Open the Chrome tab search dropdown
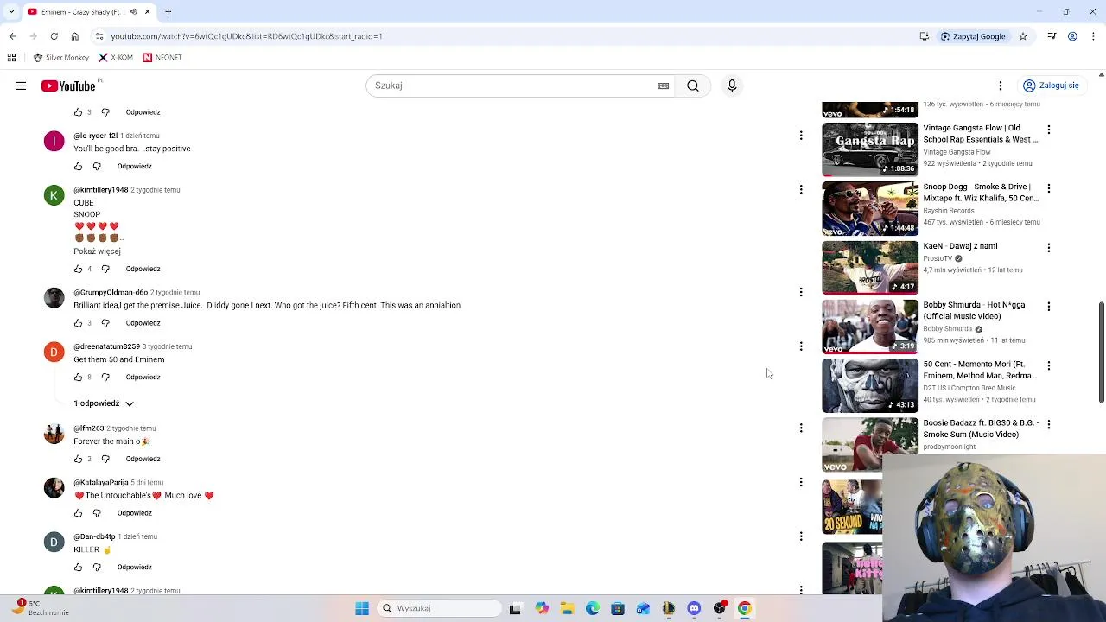 click(11, 12)
